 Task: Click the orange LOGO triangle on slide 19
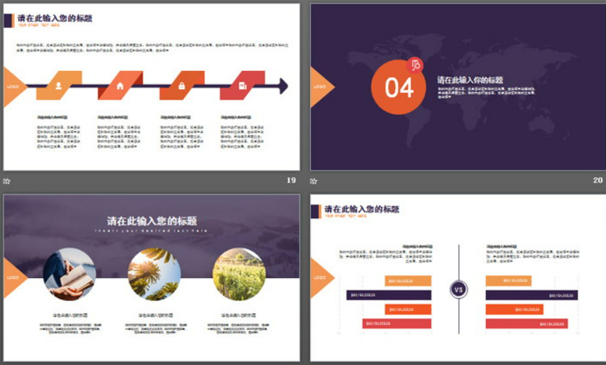click(x=15, y=87)
